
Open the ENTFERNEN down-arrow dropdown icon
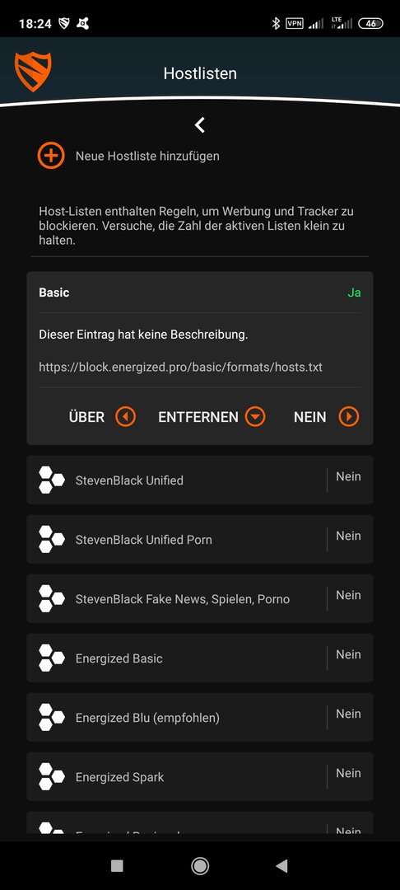255,417
